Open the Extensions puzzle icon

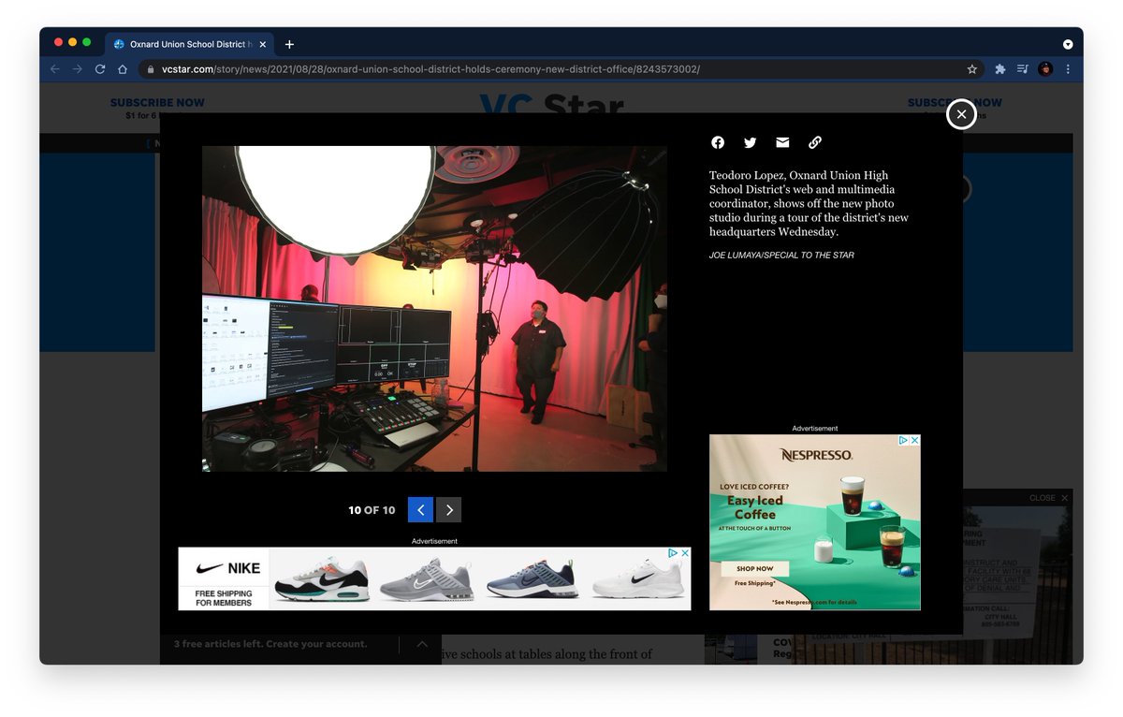1000,69
